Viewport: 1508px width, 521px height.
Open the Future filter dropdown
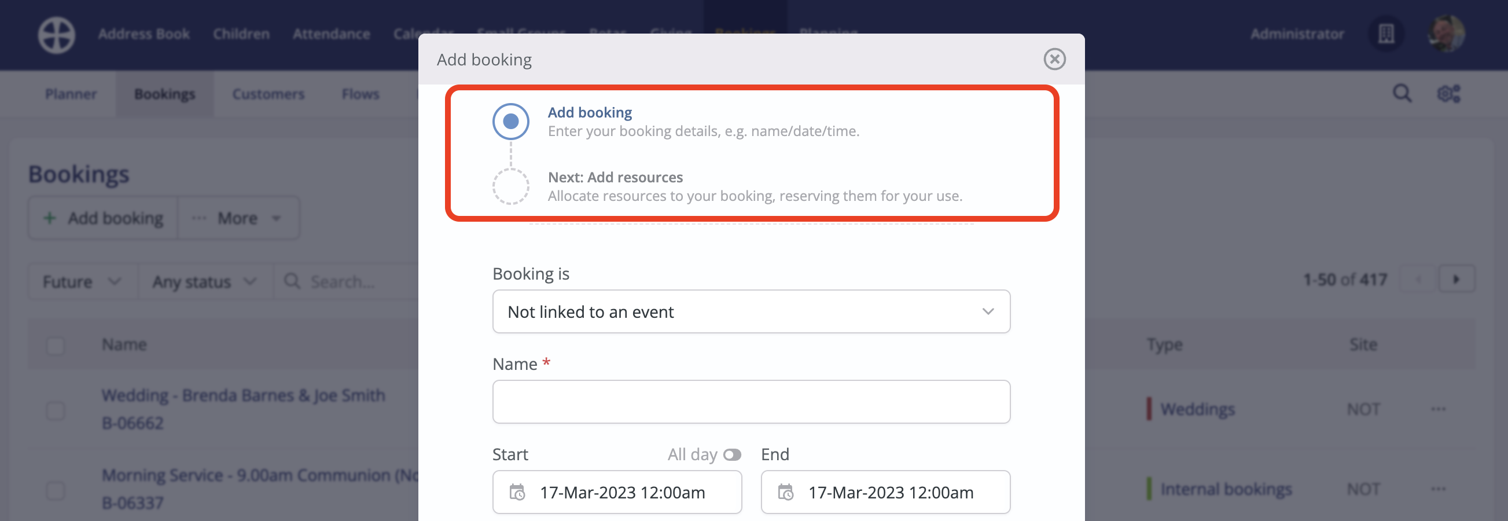[82, 281]
